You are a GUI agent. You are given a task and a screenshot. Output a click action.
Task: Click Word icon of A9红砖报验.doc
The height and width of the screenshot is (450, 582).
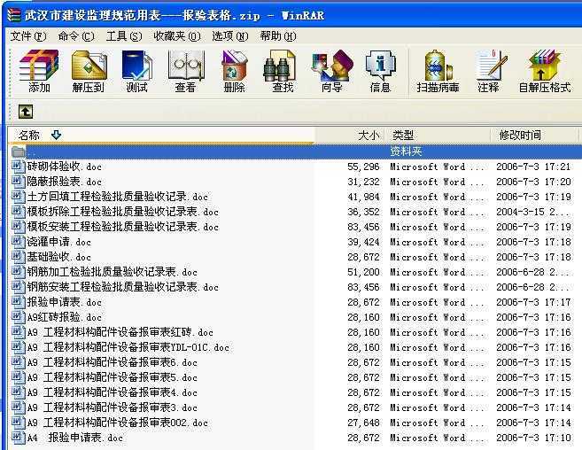(x=18, y=316)
